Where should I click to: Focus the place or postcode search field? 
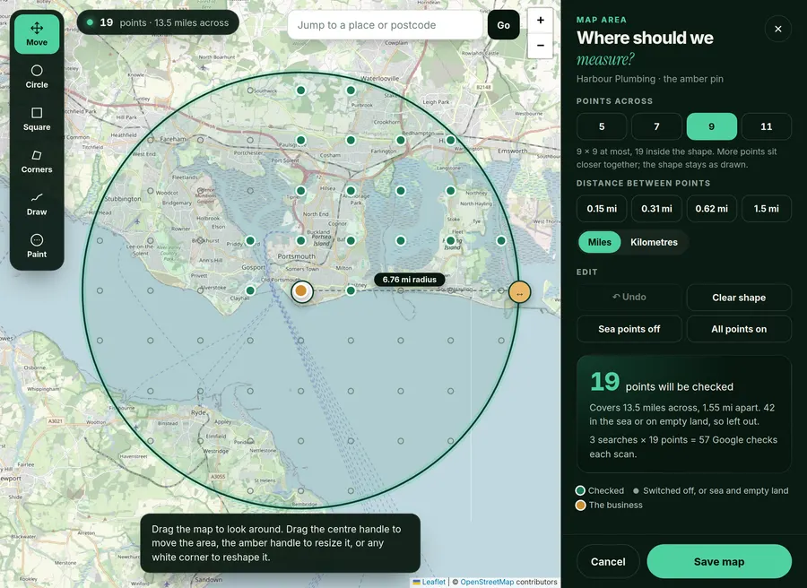385,25
